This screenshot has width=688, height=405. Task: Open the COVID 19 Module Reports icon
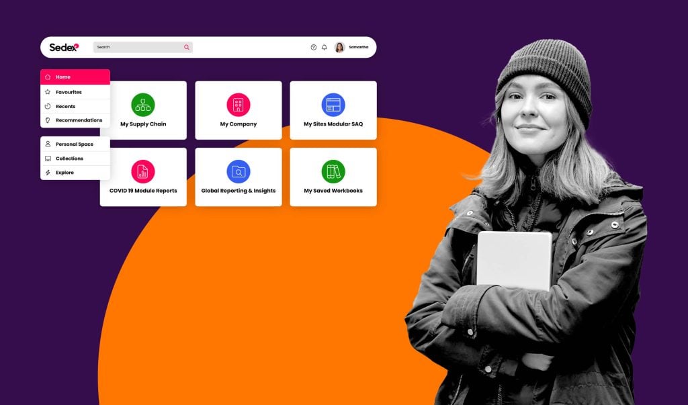click(x=143, y=171)
